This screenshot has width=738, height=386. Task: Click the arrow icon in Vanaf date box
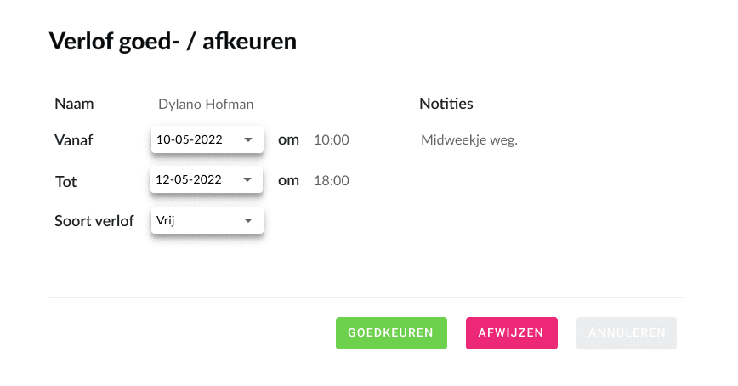tap(248, 140)
